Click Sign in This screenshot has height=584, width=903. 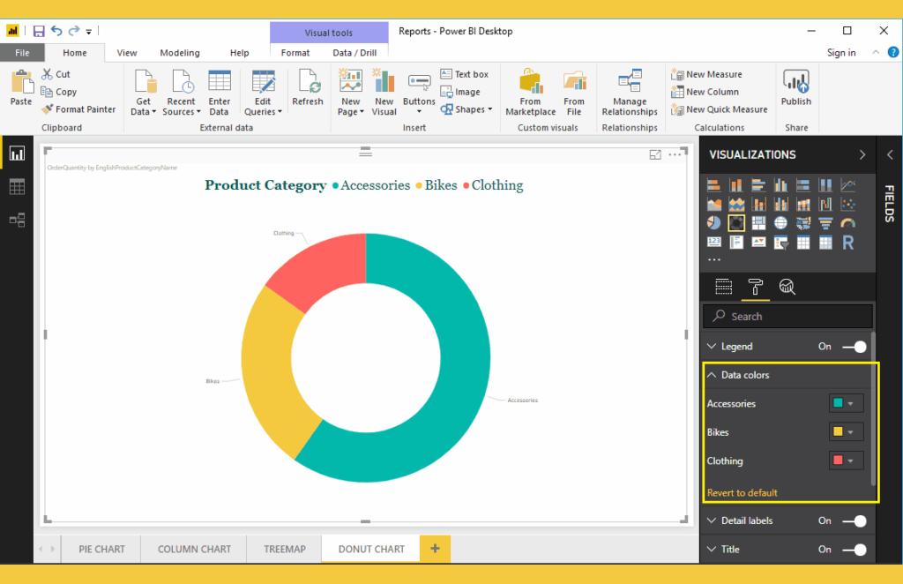pos(840,52)
